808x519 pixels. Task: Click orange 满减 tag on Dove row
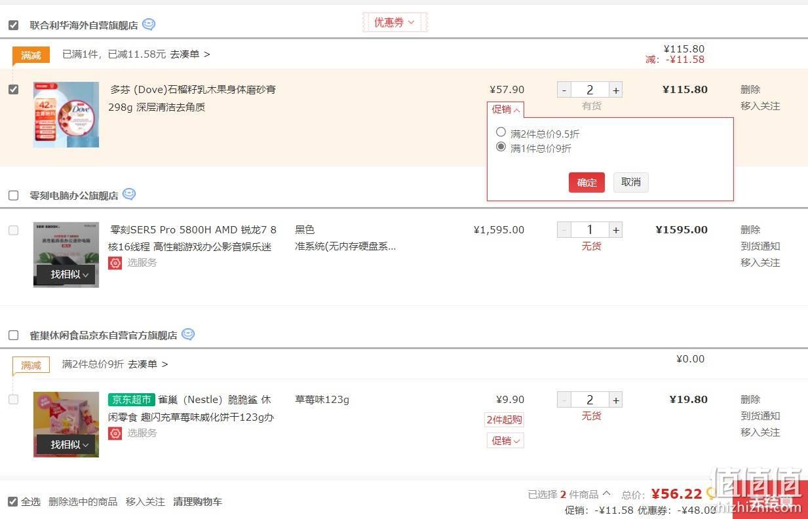pyautogui.click(x=31, y=55)
